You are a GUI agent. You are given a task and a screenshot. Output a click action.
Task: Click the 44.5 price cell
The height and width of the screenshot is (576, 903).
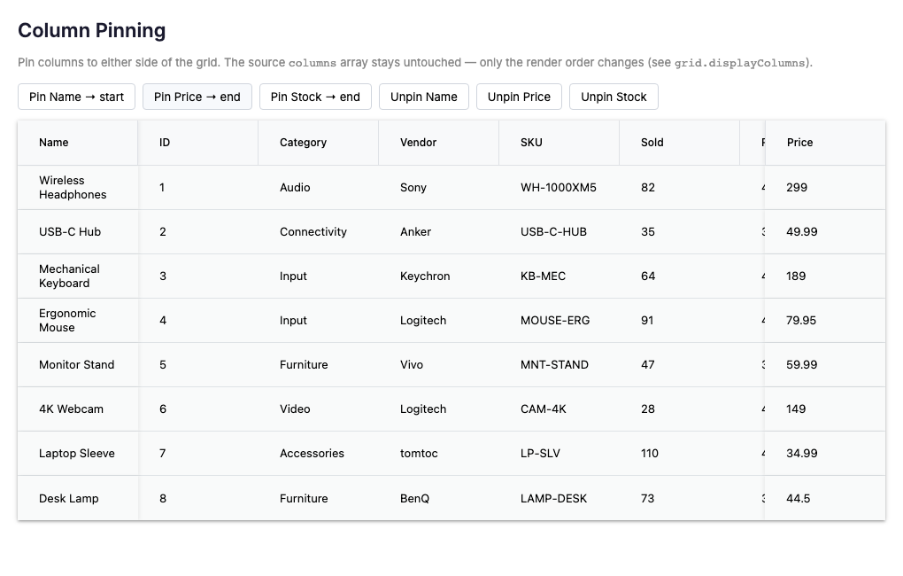click(x=825, y=498)
